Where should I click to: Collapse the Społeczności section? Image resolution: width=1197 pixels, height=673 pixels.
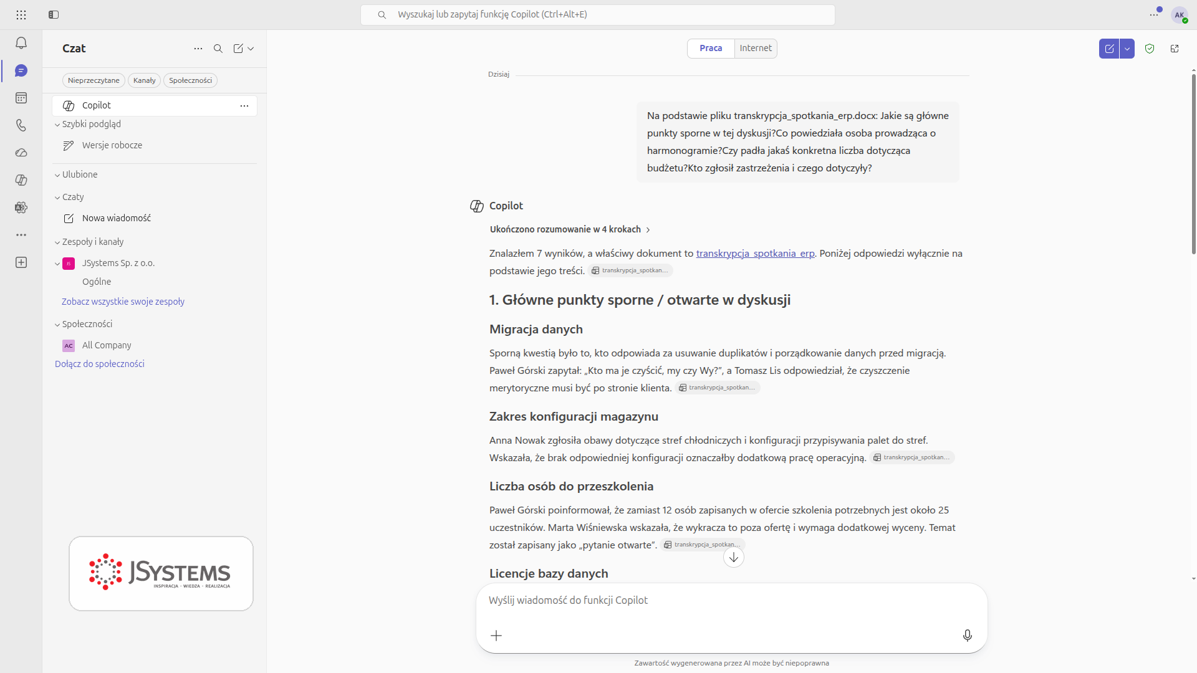[57, 325]
